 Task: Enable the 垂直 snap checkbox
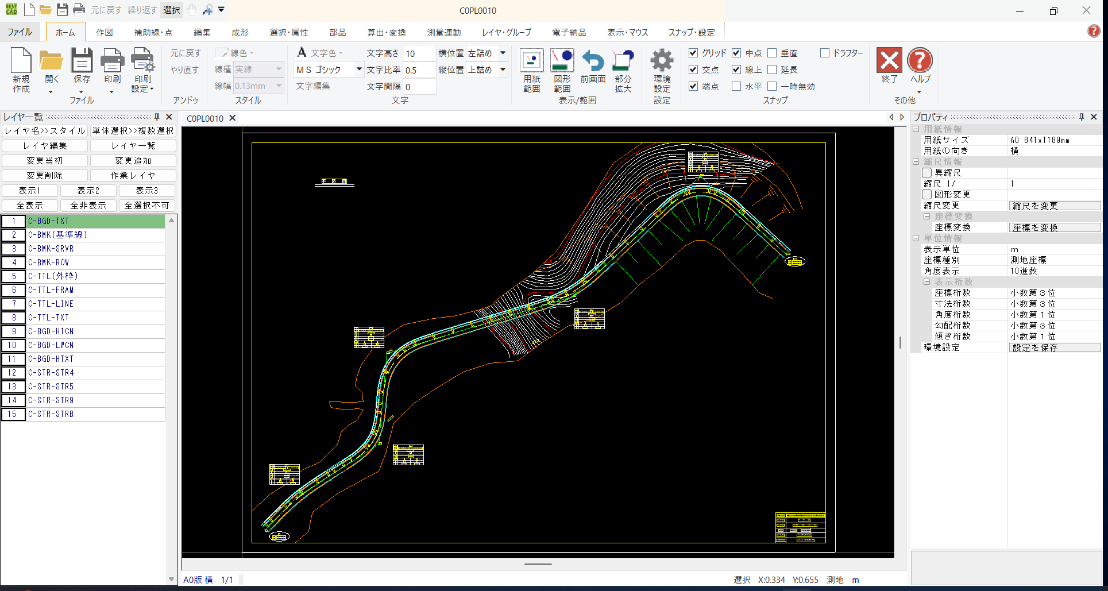[x=773, y=53]
